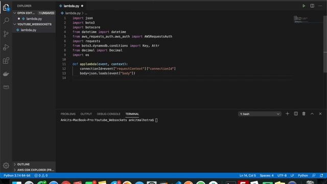The width and height of the screenshot is (327, 184).
Task: Open lambda.py under Open Editors
Action: [x=34, y=19]
